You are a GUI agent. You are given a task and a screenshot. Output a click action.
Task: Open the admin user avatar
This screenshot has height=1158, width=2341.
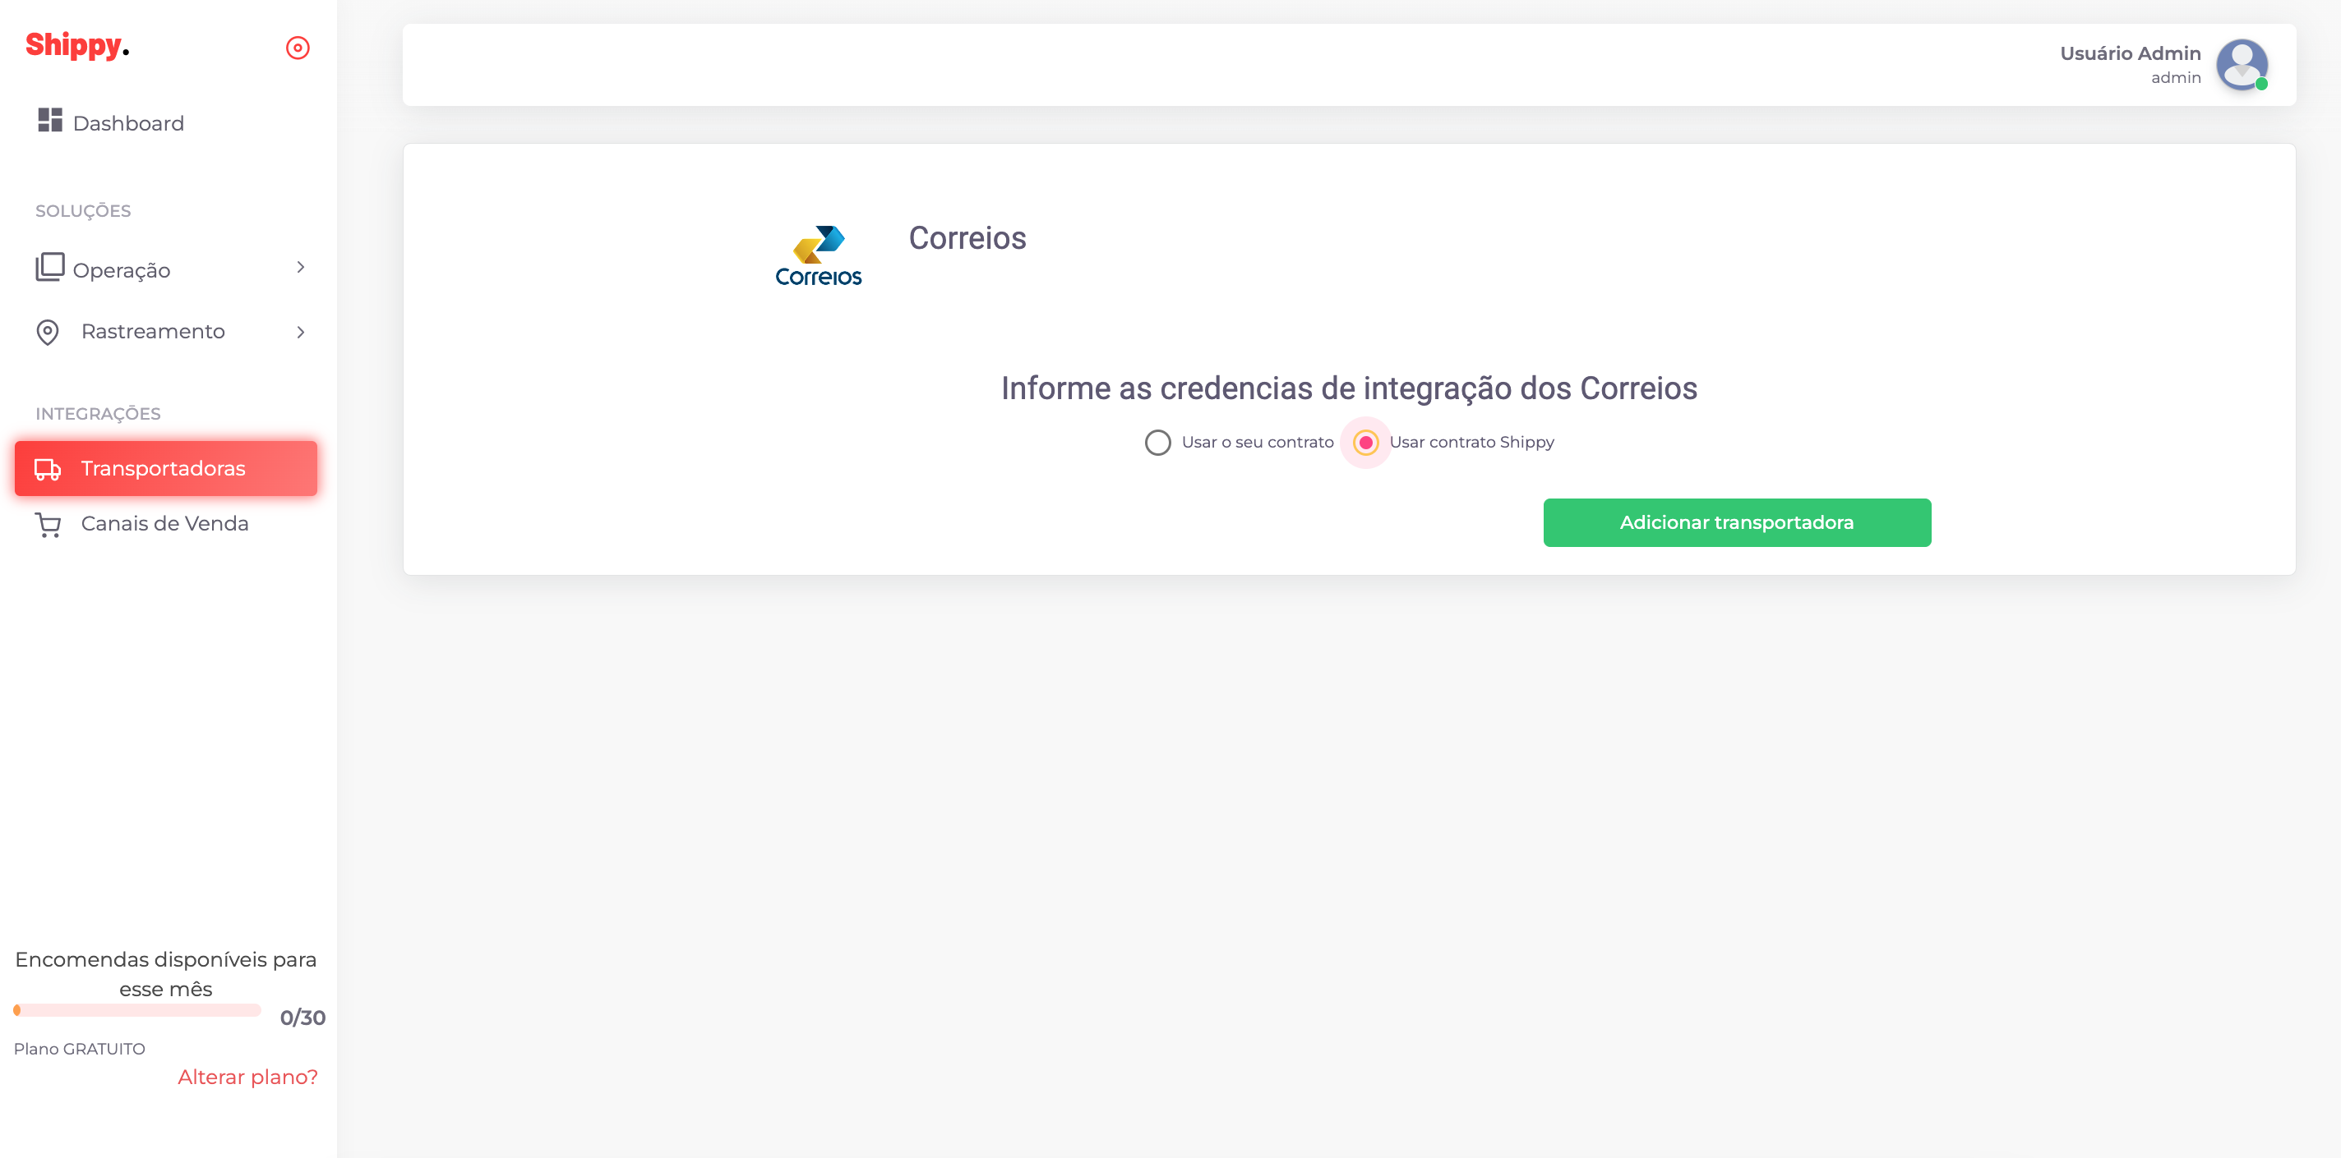pyautogui.click(x=2241, y=65)
